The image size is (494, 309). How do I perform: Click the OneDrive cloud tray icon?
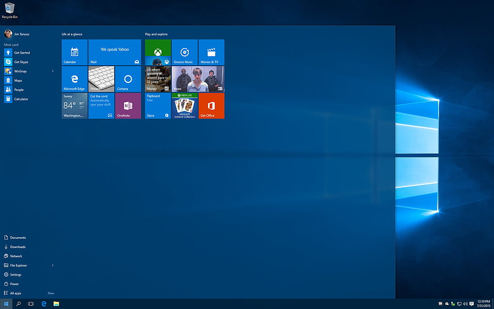[447, 304]
